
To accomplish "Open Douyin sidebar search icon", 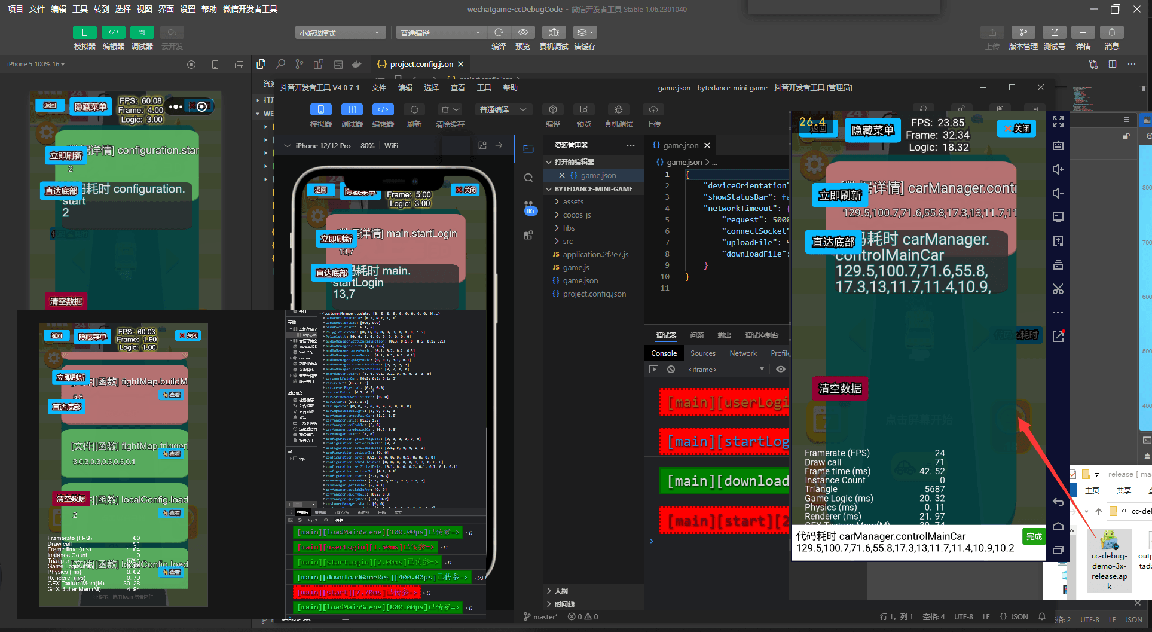I will click(528, 178).
